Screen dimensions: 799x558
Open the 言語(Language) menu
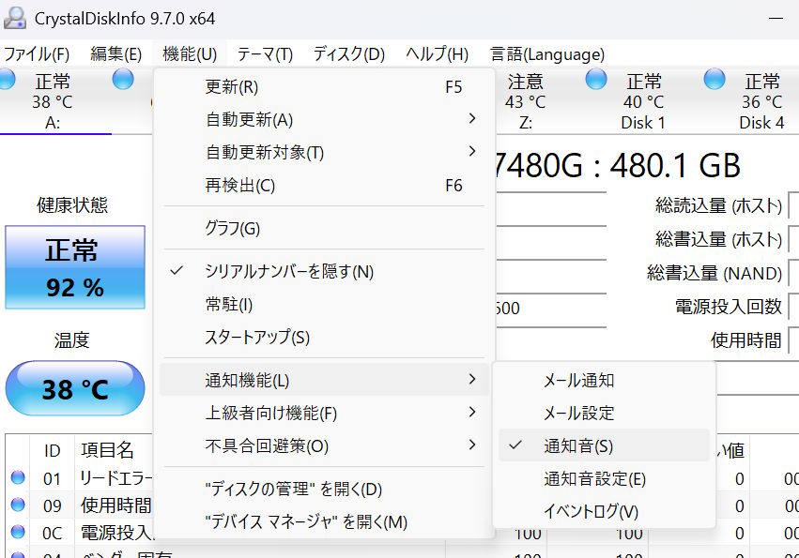click(547, 54)
